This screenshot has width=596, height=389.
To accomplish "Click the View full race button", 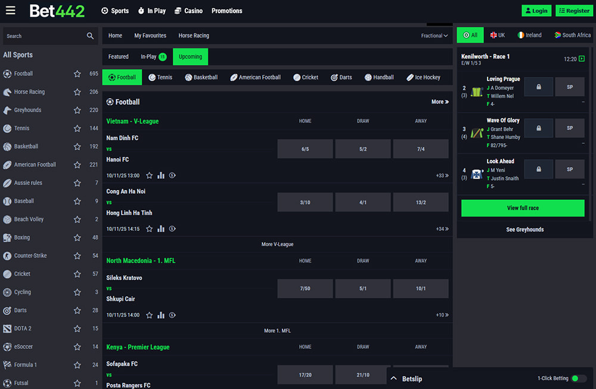I will [523, 208].
